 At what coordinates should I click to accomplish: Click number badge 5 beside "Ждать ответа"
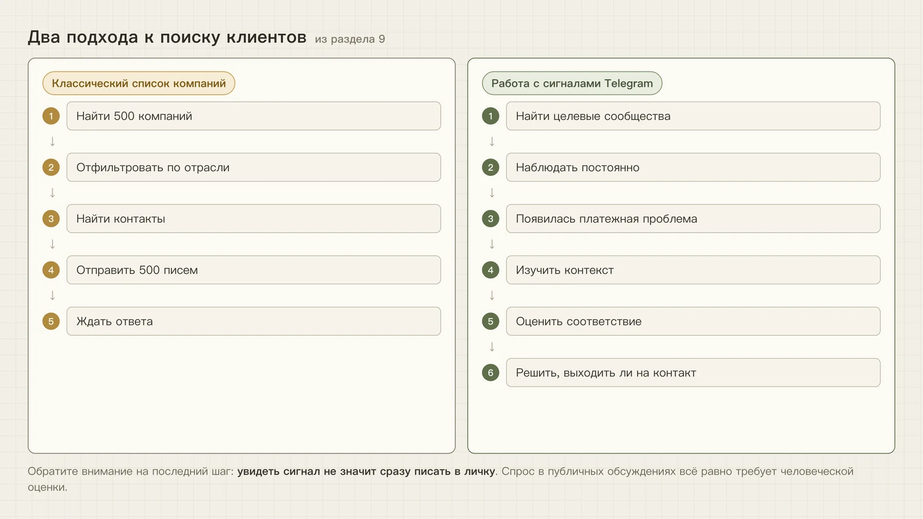[x=51, y=321]
